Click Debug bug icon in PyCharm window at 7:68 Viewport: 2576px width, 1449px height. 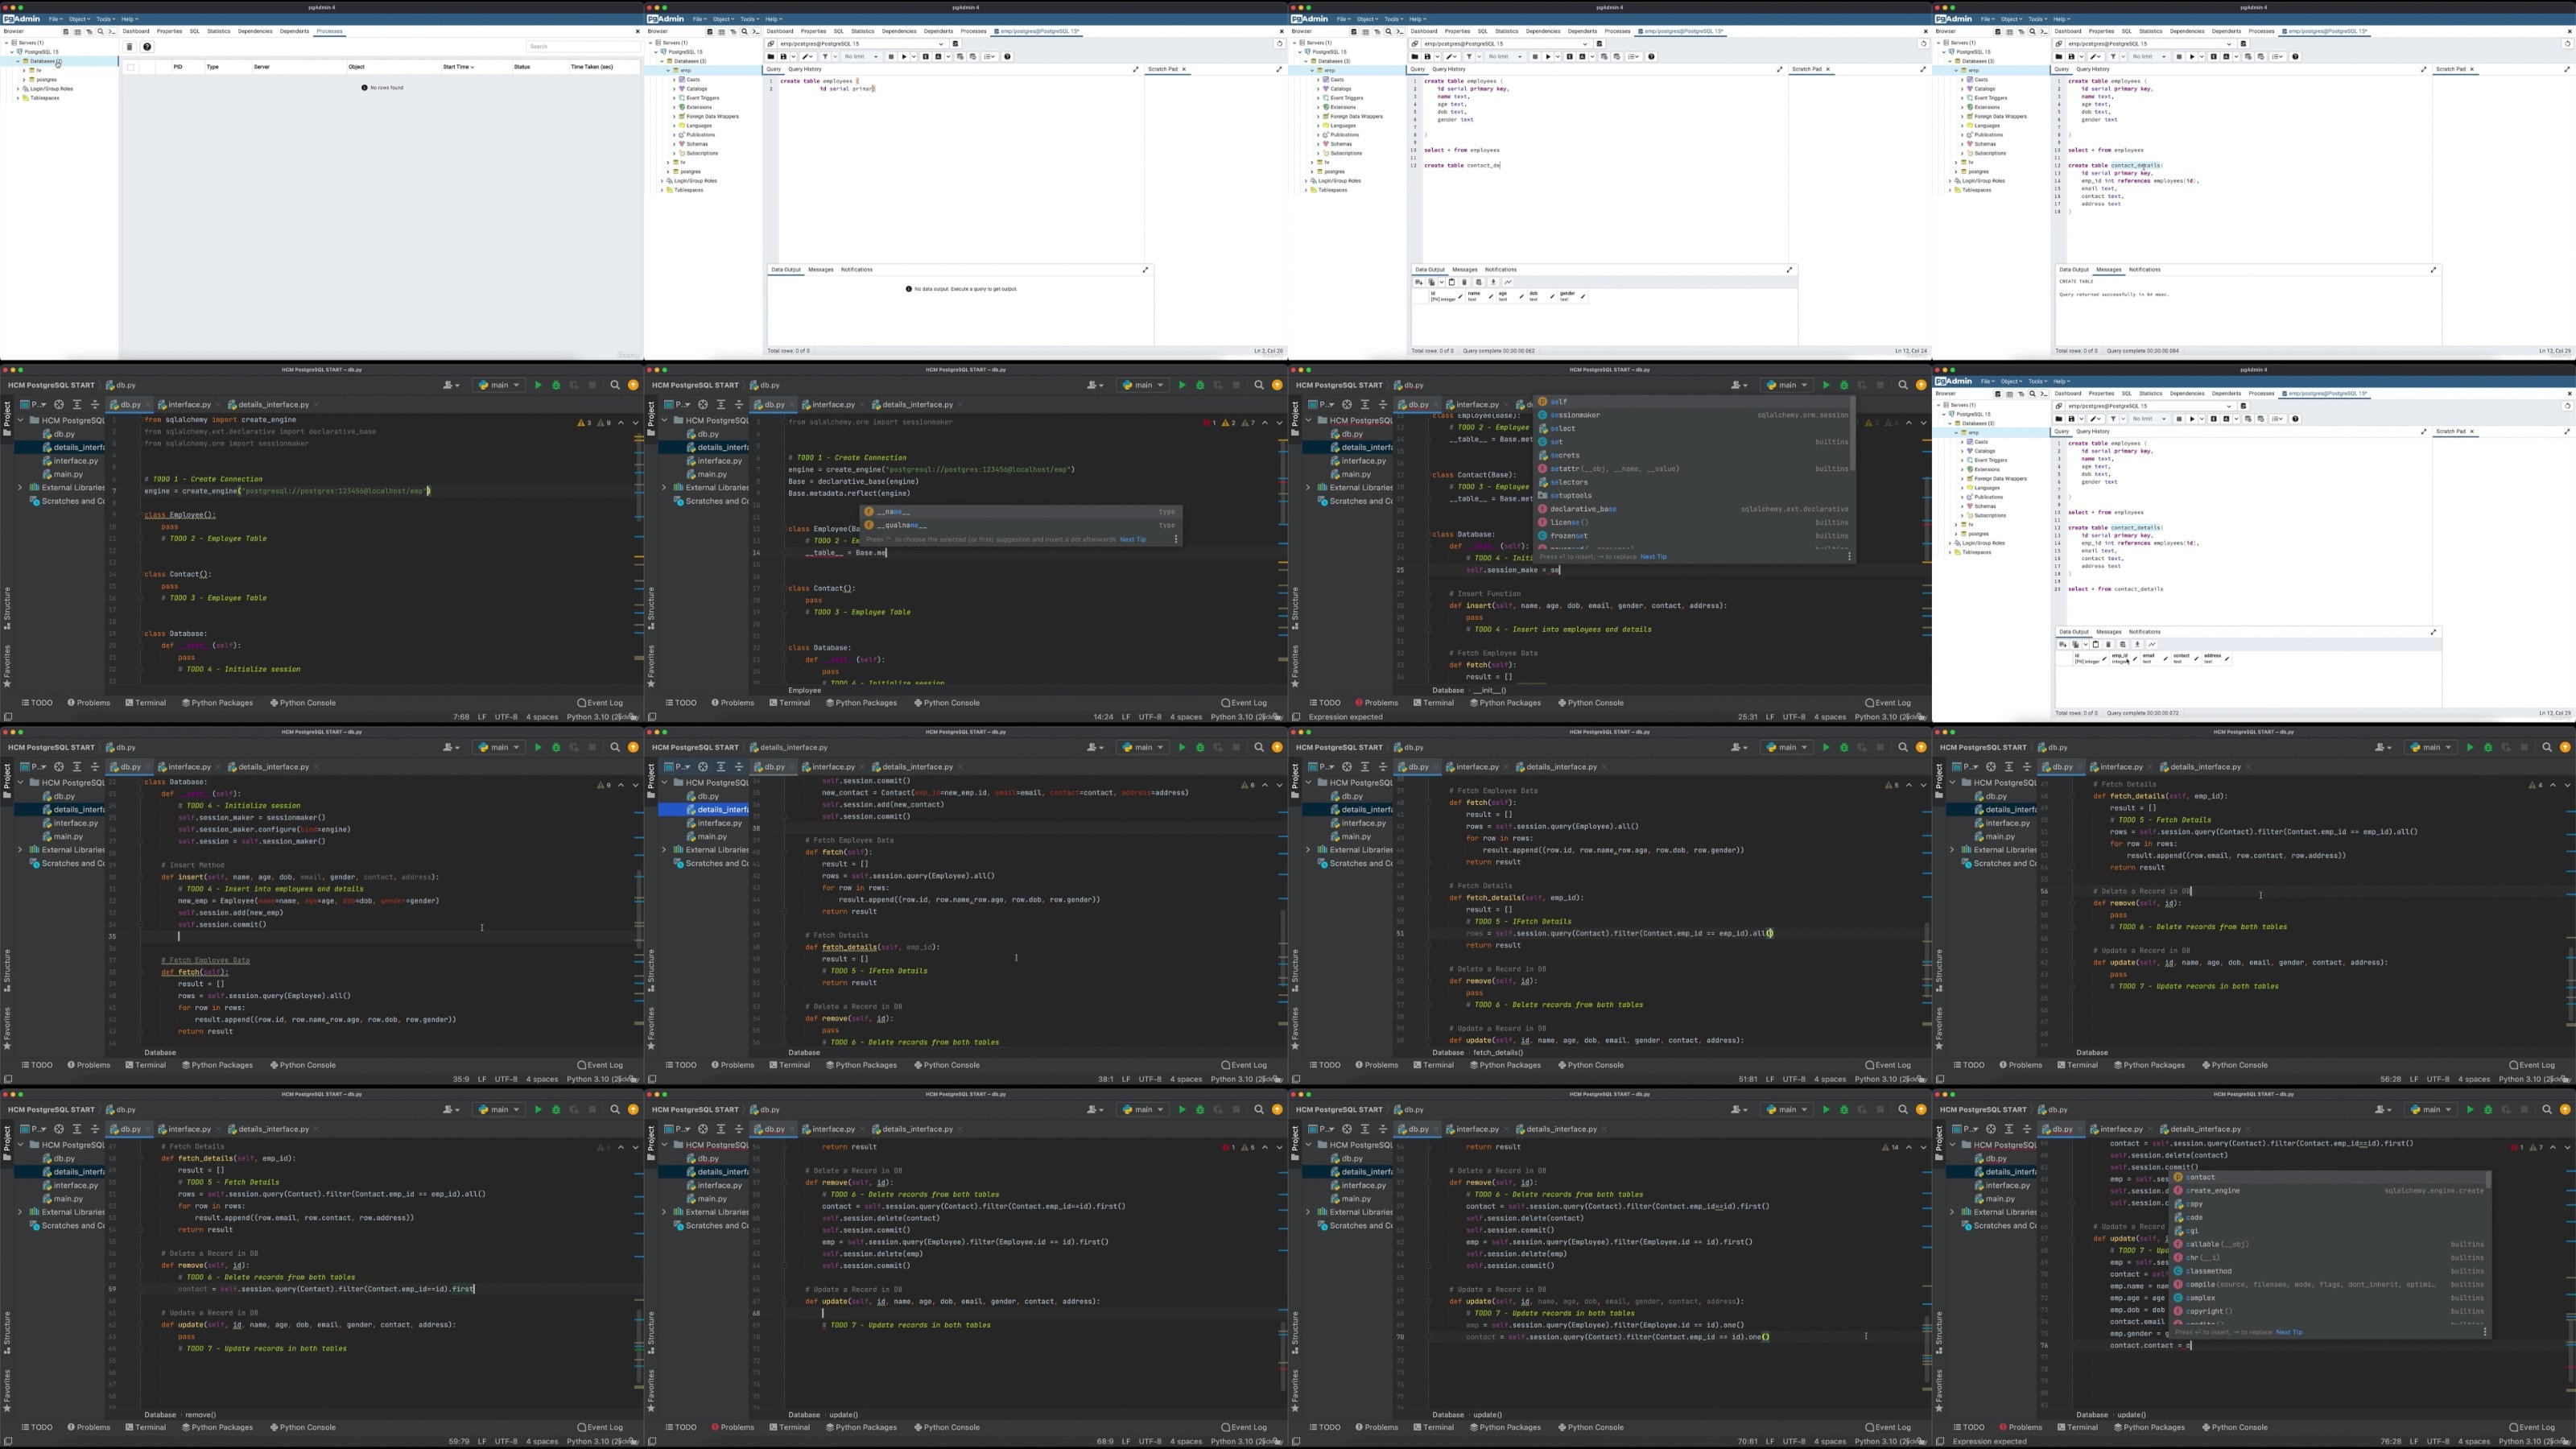pyautogui.click(x=556, y=385)
